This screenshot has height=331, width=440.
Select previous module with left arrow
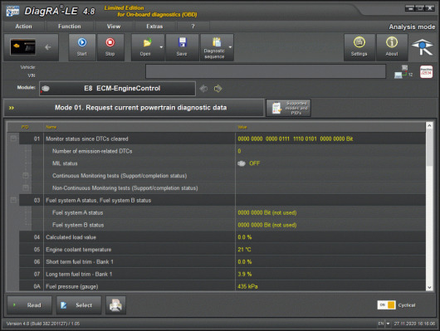click(x=203, y=89)
